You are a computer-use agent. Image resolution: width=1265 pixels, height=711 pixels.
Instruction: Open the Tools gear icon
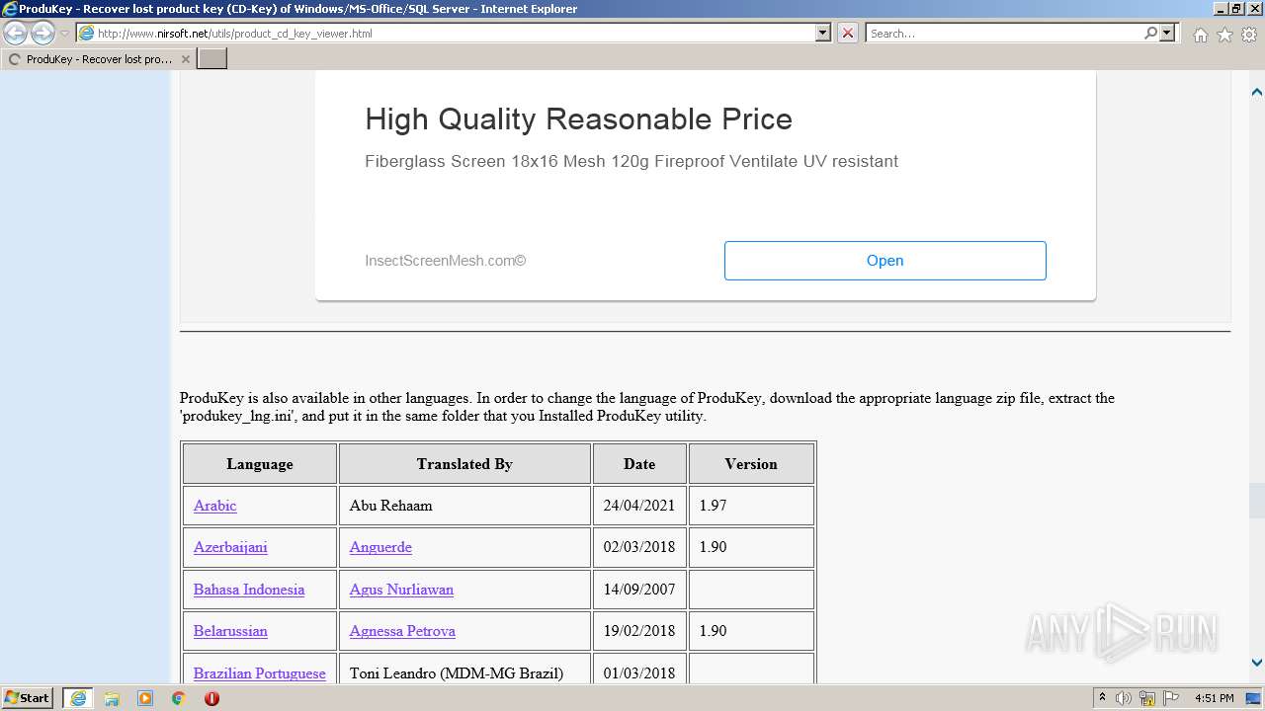point(1249,35)
